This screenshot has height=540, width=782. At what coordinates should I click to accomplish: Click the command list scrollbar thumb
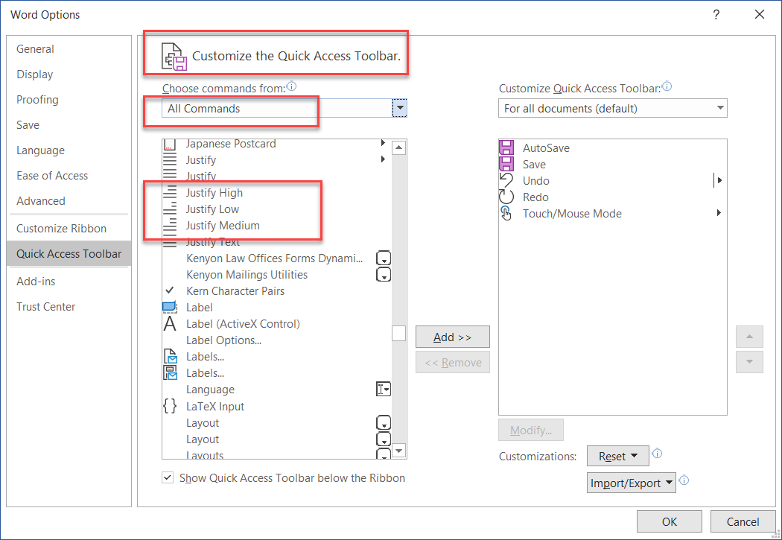[x=398, y=333]
